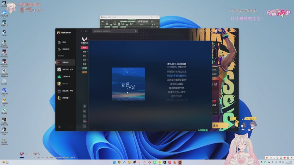Click the orange badge tab in Valorant menu
Screen dimensions: 294x165
(x=85, y=72)
